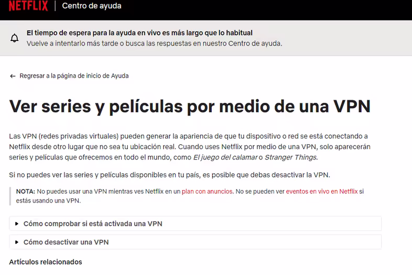412x275 pixels.
Task: Open the eventos en vivo en Netflix link
Action: tap(322, 192)
